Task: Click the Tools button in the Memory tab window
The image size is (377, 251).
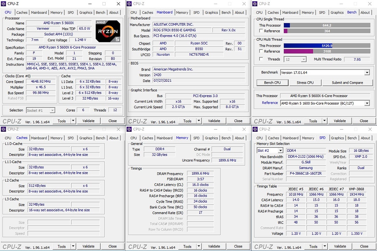Action: (187, 246)
